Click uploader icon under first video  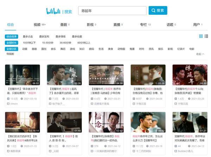point(8,104)
